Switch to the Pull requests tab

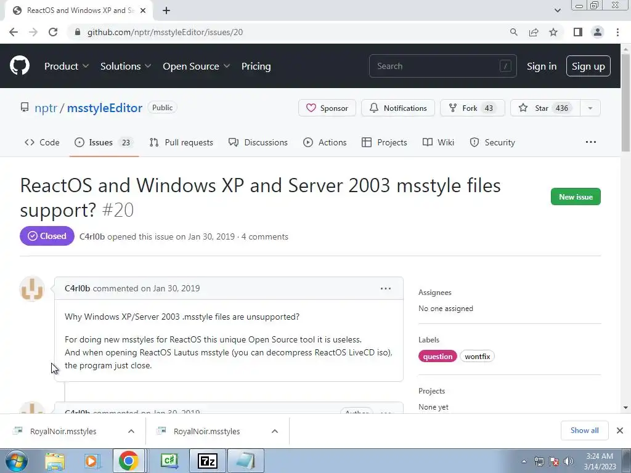click(x=181, y=142)
